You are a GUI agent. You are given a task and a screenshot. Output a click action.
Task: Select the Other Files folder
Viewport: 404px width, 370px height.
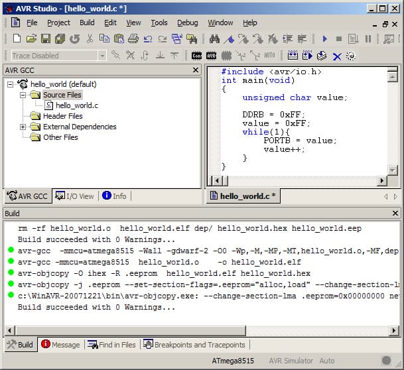(x=60, y=137)
